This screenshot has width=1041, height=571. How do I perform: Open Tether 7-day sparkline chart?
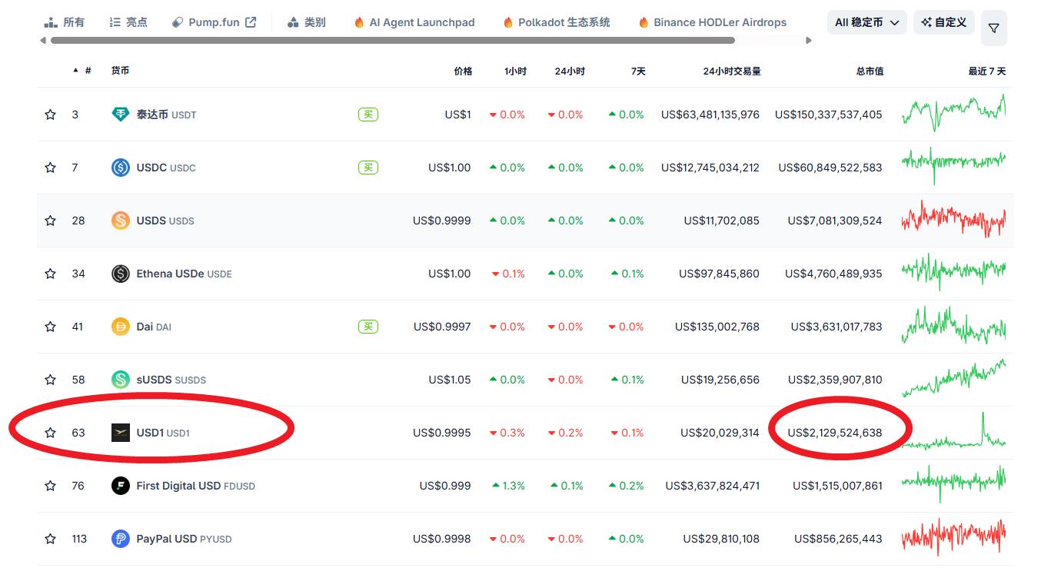click(953, 113)
